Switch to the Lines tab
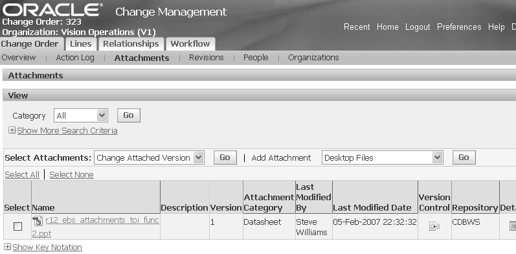This screenshot has height=254, width=516. coord(81,44)
